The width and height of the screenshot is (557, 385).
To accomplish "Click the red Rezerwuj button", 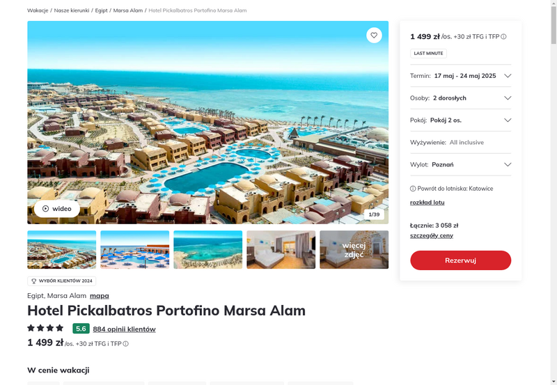I will 460,260.
